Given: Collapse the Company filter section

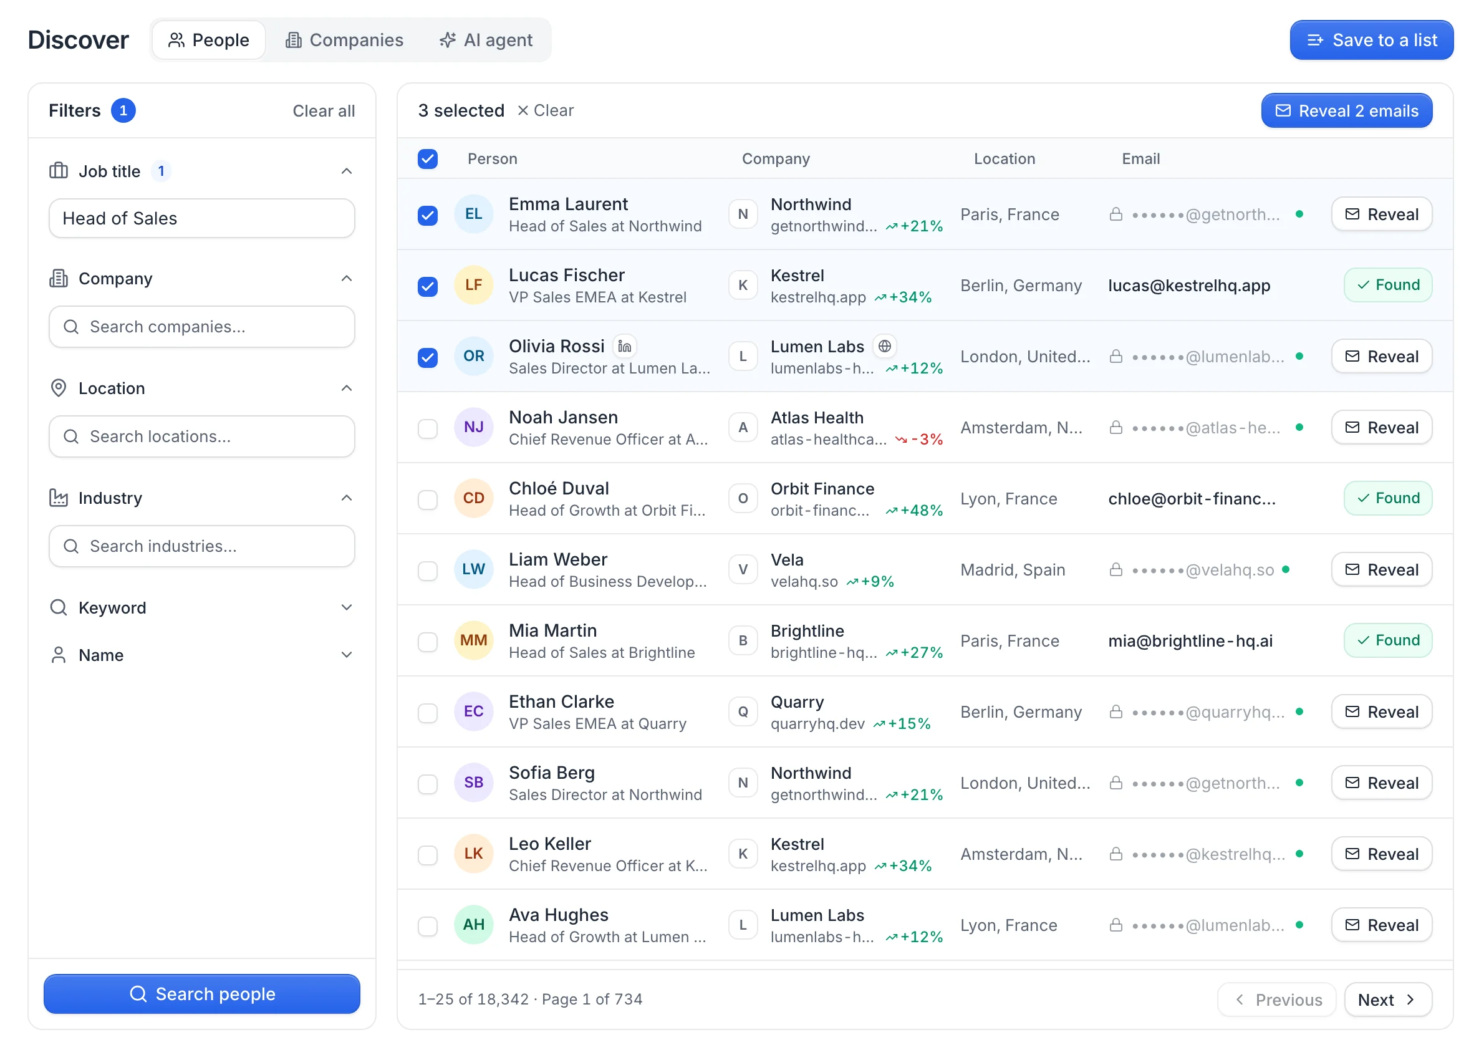Looking at the screenshot, I should point(347,279).
